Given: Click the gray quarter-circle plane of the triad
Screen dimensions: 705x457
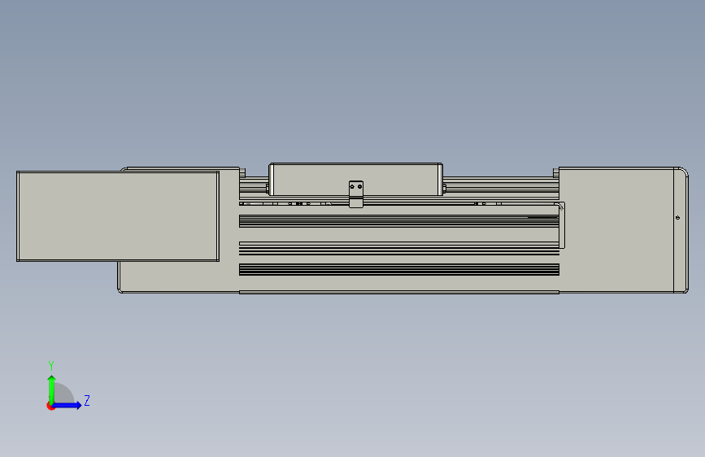Looking at the screenshot, I should (x=63, y=394).
